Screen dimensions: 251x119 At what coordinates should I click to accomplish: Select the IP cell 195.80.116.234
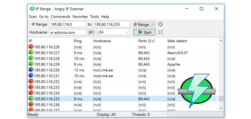point(47,93)
